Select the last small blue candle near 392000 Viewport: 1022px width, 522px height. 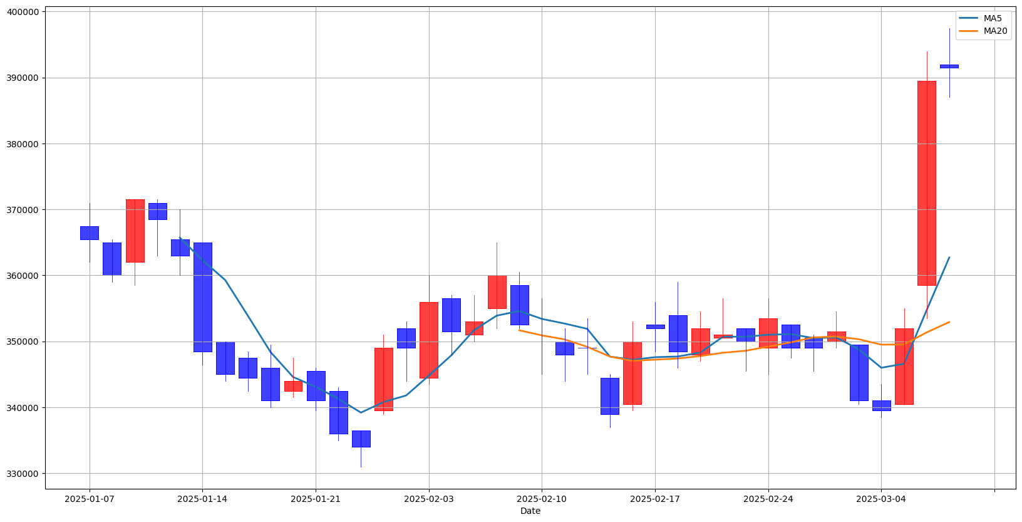(949, 66)
